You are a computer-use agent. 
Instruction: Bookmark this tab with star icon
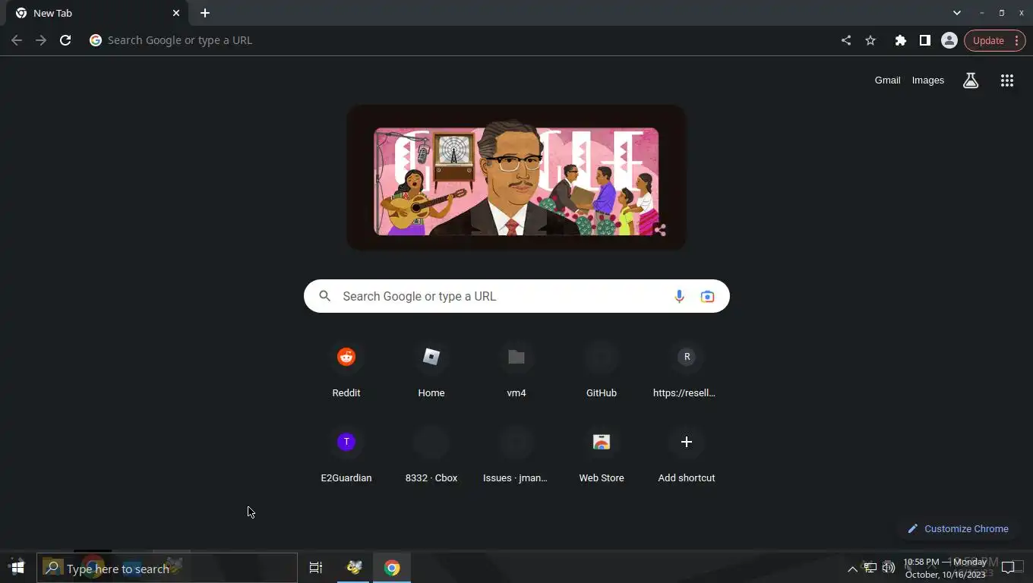pyautogui.click(x=870, y=40)
